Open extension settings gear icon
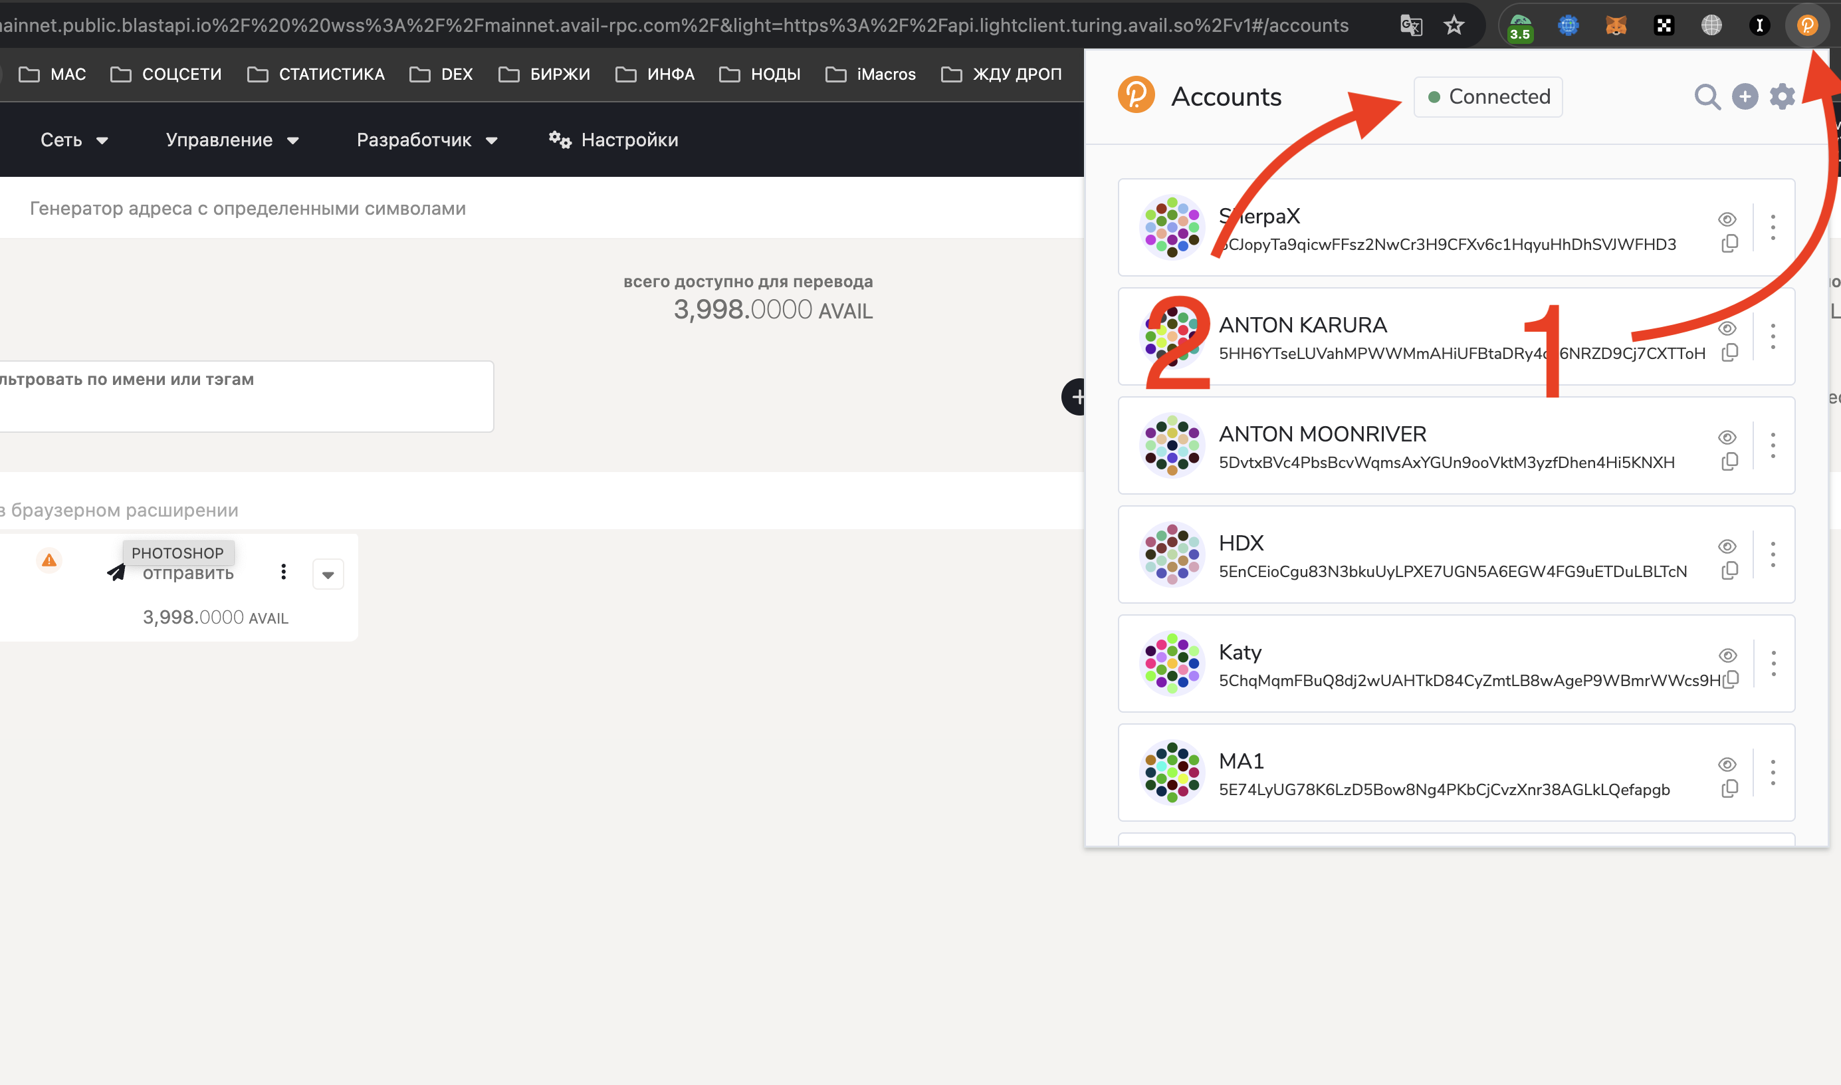Image resolution: width=1841 pixels, height=1085 pixels. pos(1782,96)
